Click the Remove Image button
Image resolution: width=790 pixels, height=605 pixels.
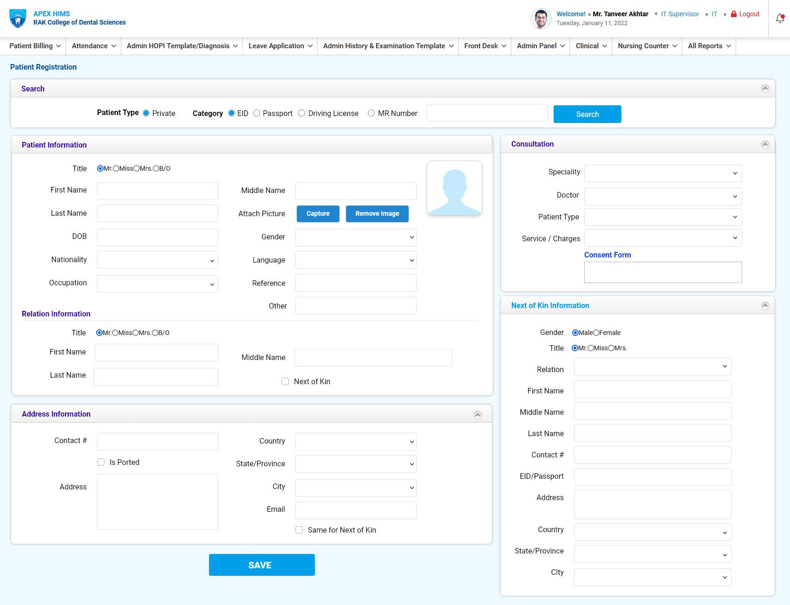click(x=377, y=214)
